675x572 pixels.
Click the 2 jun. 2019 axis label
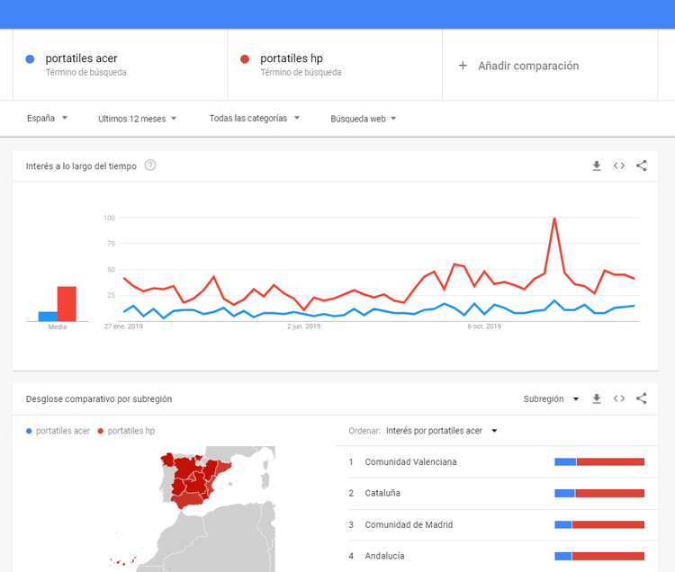pos(304,326)
